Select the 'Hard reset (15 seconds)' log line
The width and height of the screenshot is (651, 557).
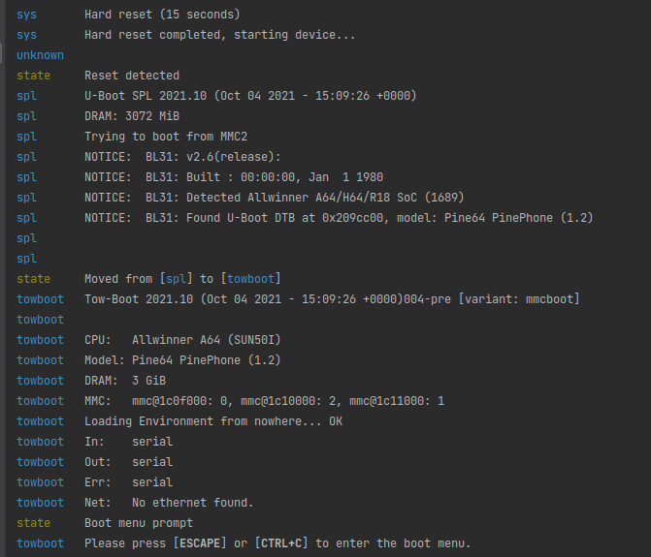pos(162,15)
